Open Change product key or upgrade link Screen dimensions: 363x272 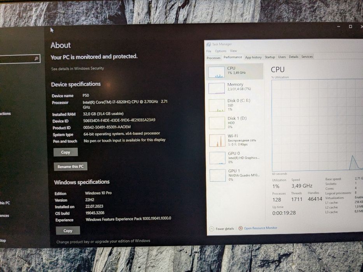click(x=103, y=241)
